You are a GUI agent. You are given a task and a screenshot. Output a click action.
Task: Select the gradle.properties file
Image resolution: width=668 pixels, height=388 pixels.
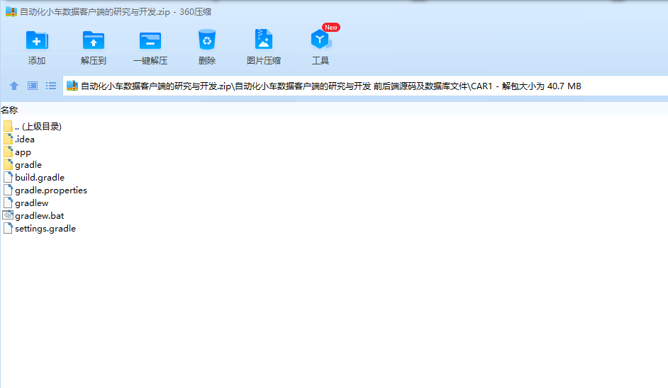tap(45, 190)
